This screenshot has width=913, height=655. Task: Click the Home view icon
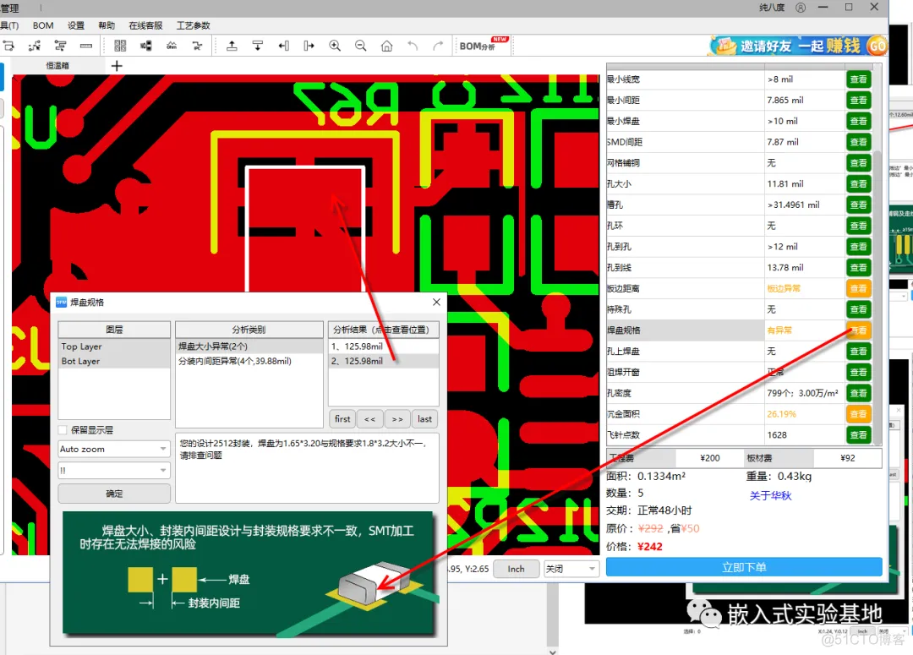(386, 46)
